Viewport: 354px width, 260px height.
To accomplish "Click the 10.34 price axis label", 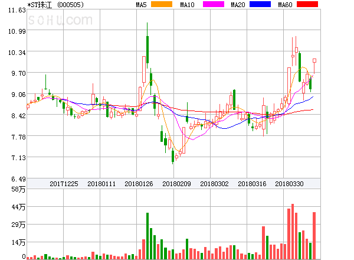I will click(x=17, y=53).
